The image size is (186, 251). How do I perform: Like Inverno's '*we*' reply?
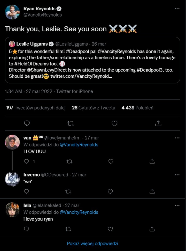click(110, 191)
